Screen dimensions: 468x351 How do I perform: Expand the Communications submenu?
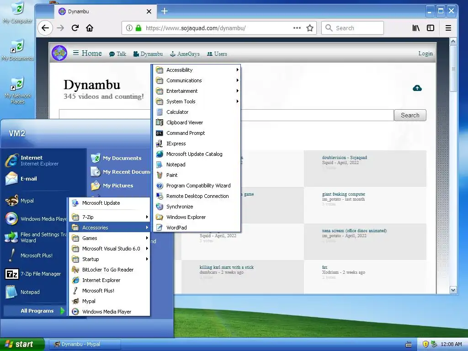point(197,80)
